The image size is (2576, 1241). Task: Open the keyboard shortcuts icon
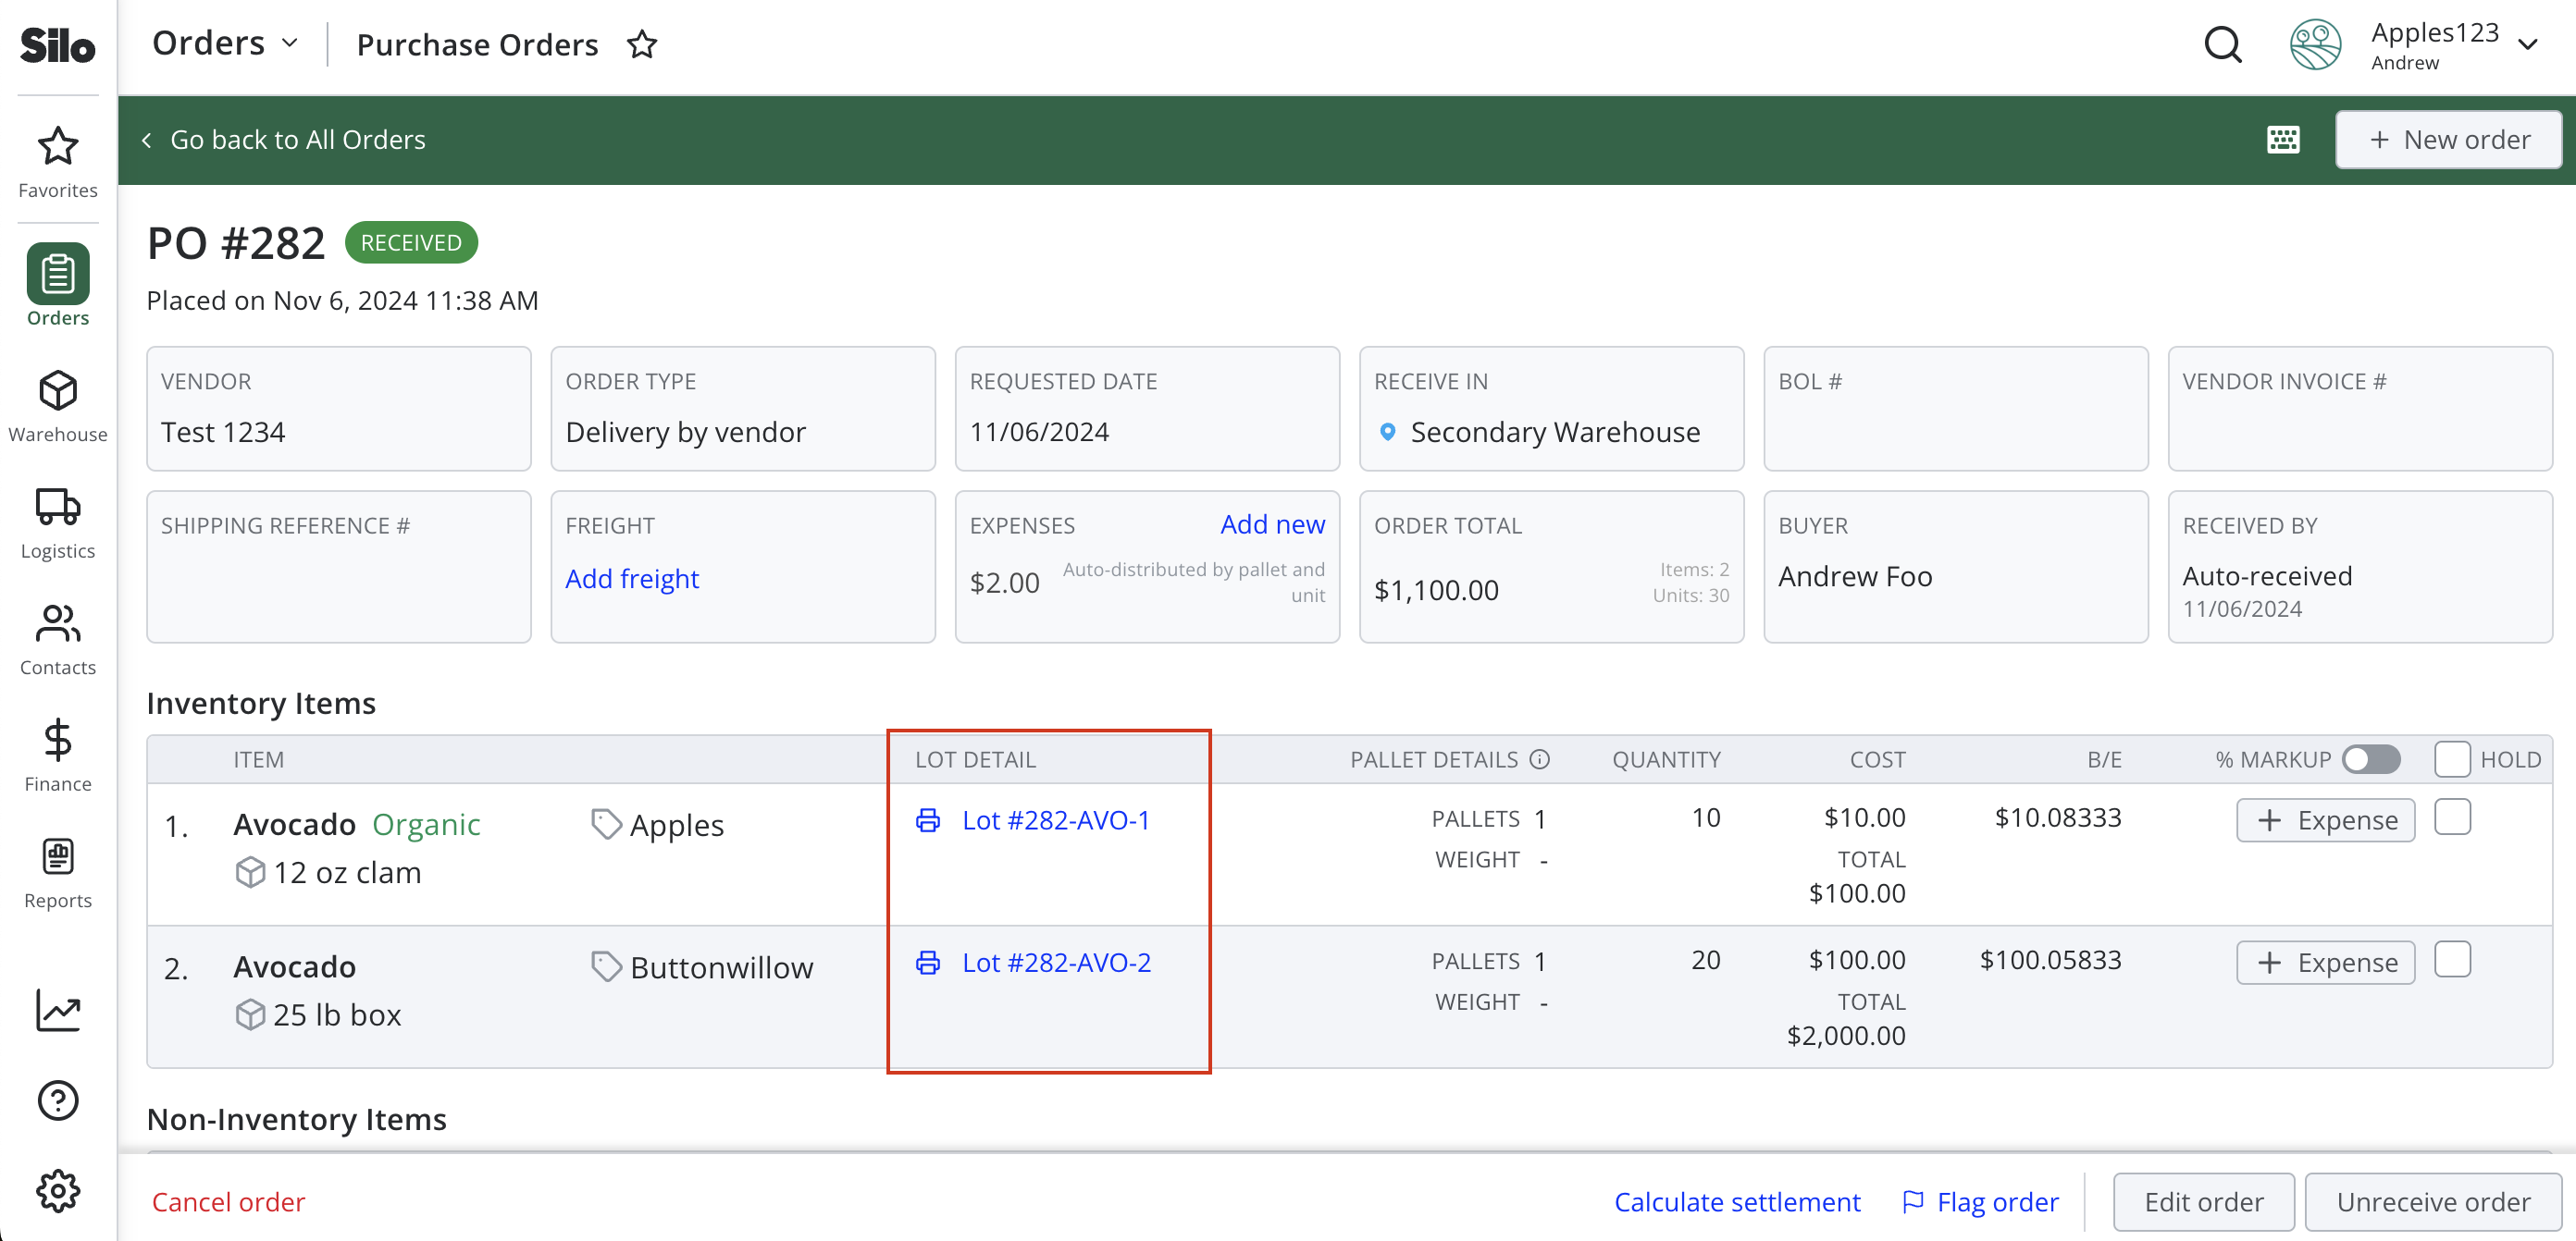click(2283, 140)
